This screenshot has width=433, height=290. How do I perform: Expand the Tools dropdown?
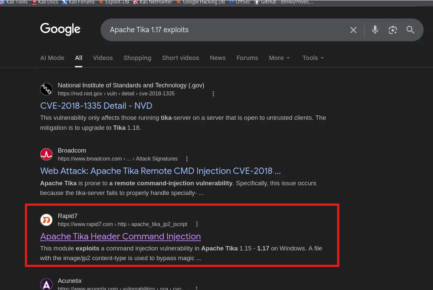[x=313, y=58]
